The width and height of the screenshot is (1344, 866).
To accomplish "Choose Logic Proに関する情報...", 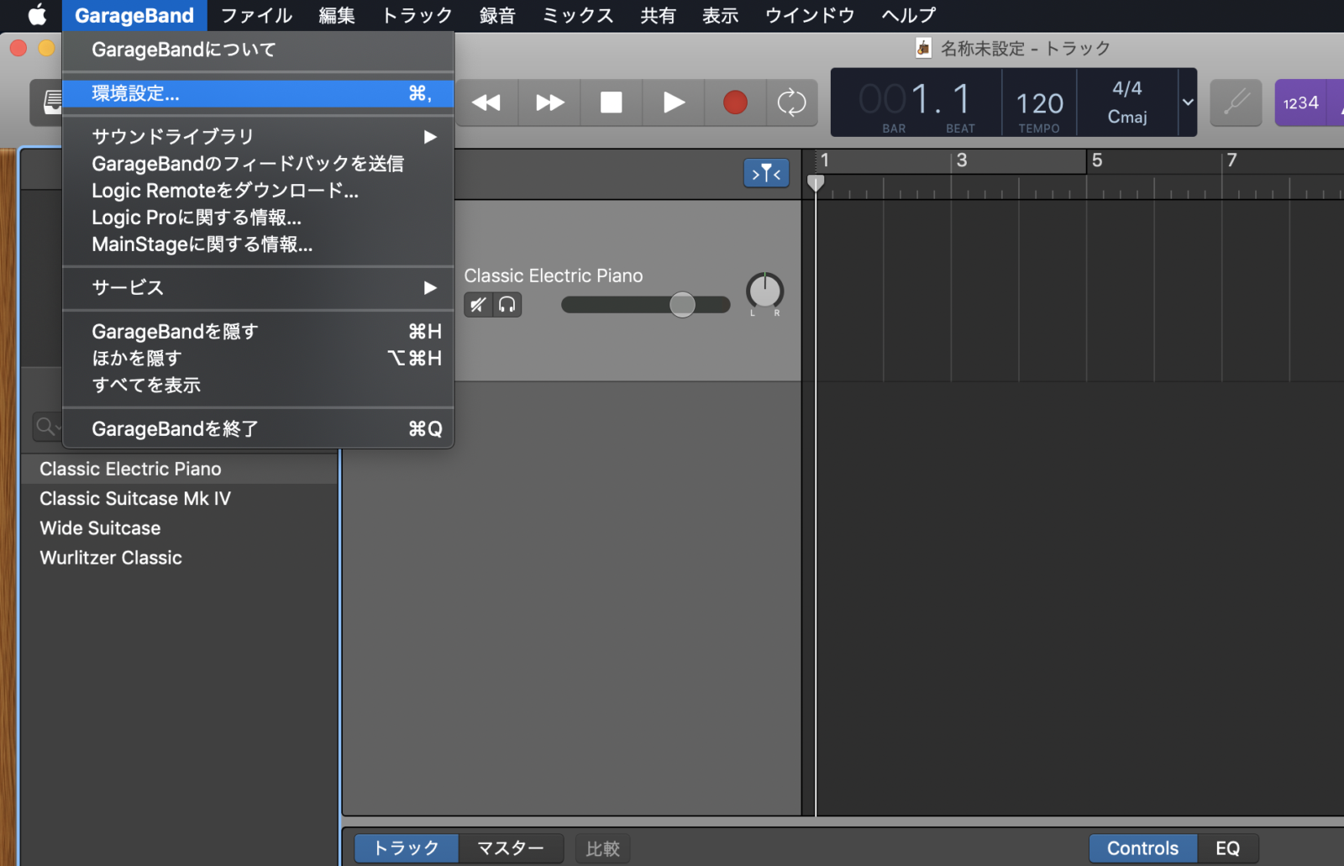I will pos(259,217).
